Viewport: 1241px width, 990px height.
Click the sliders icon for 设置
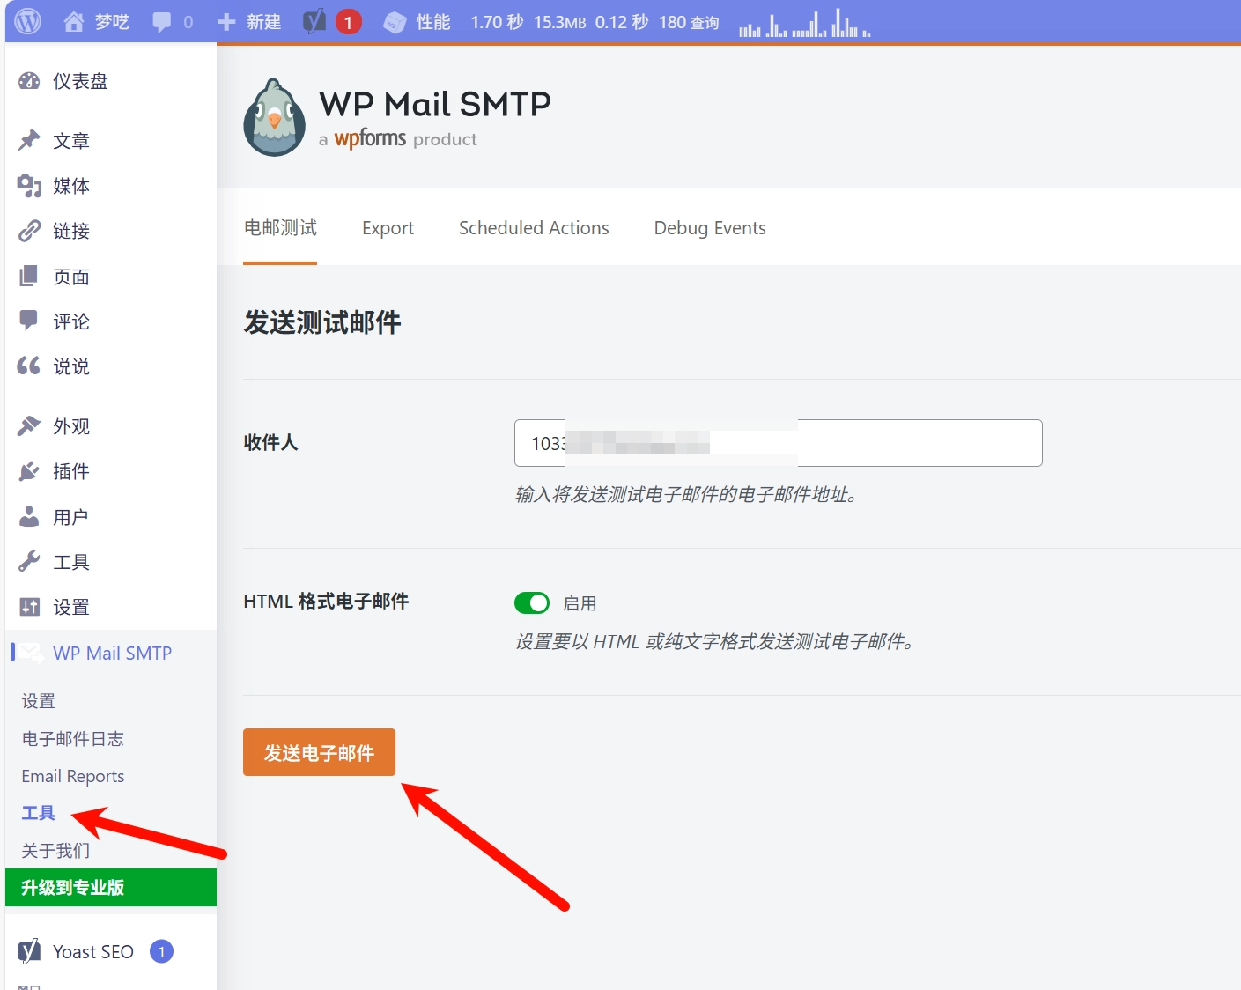click(29, 606)
